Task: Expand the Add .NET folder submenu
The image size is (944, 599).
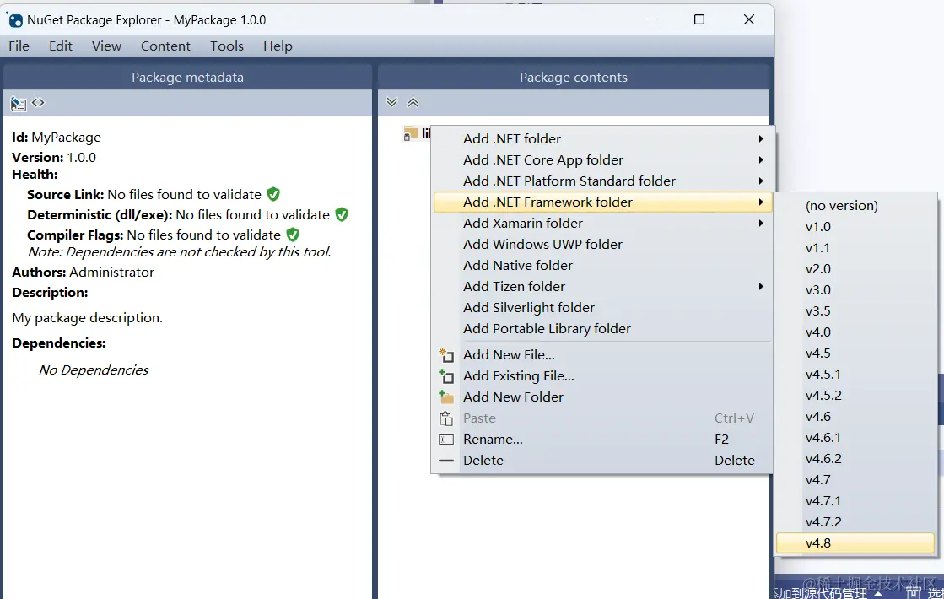Action: (602, 139)
